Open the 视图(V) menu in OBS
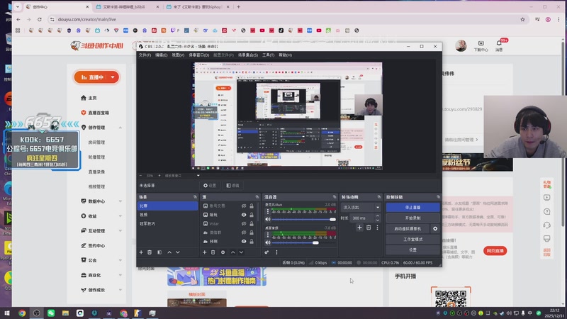The width and height of the screenshot is (567, 319). pyautogui.click(x=178, y=55)
